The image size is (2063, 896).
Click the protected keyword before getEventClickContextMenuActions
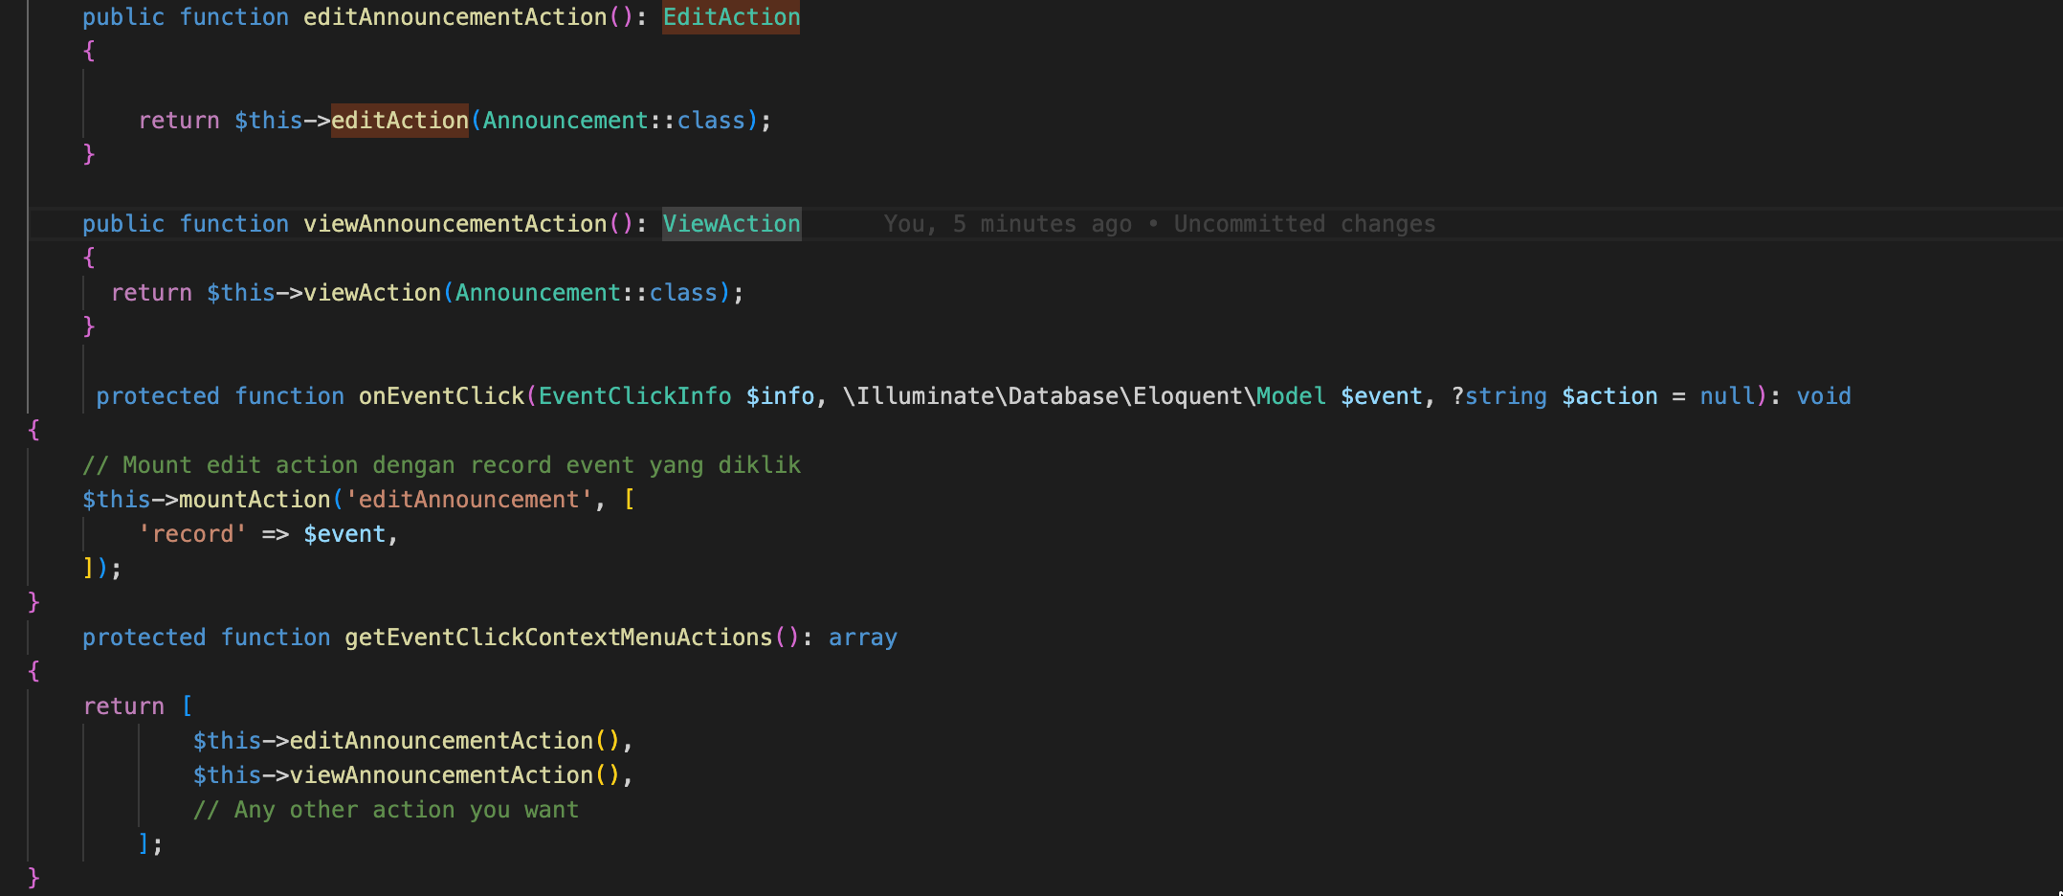point(144,638)
